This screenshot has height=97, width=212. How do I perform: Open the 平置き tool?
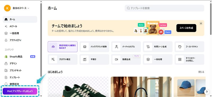[94, 59]
